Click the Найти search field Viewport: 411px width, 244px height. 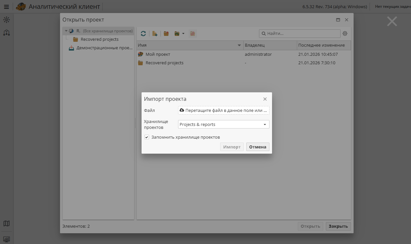click(299, 33)
